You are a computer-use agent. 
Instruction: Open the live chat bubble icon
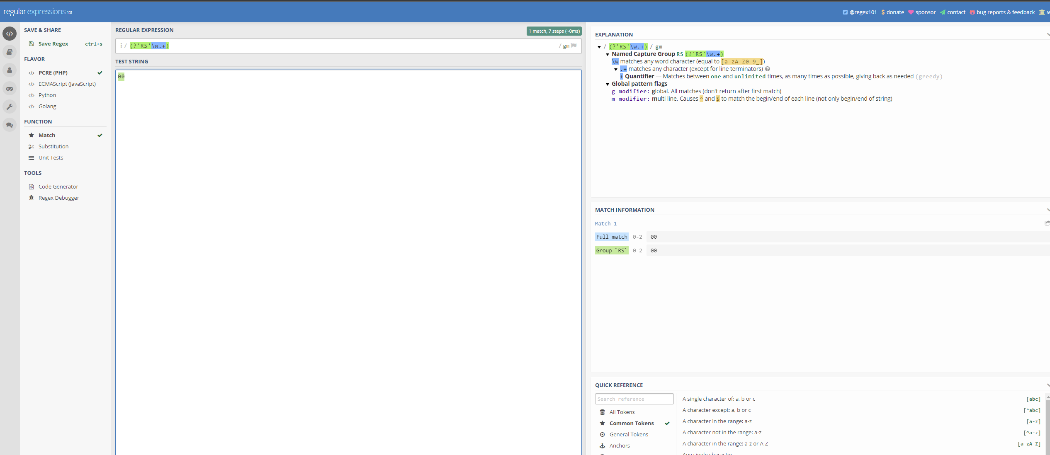10,125
